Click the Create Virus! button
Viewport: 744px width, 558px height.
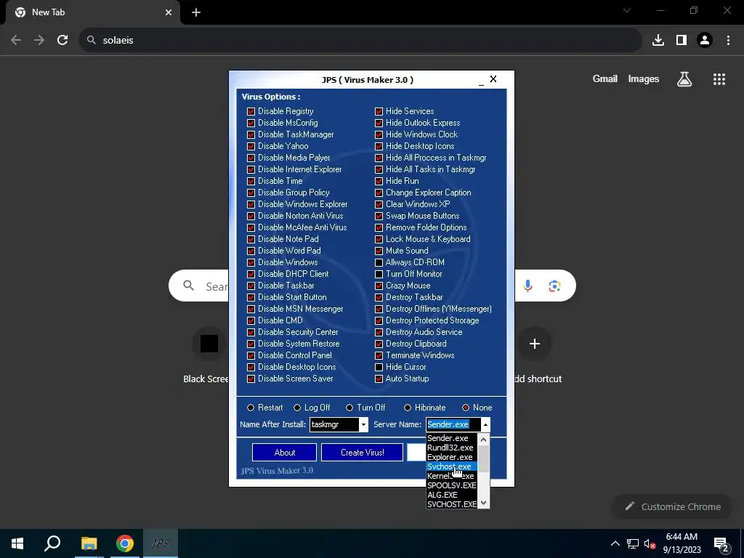(362, 453)
